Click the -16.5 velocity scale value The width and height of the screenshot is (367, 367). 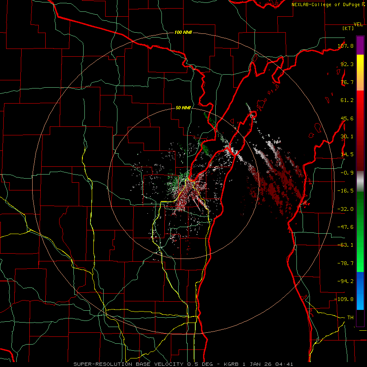click(345, 191)
